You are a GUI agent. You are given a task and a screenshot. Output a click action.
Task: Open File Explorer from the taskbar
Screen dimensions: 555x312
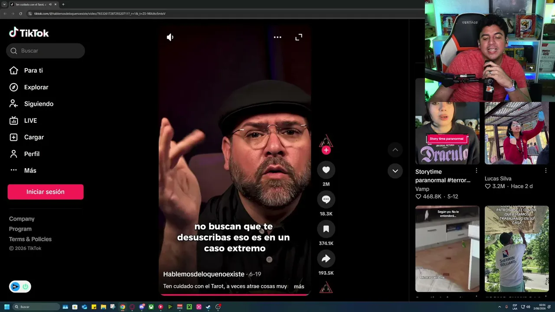click(104, 307)
